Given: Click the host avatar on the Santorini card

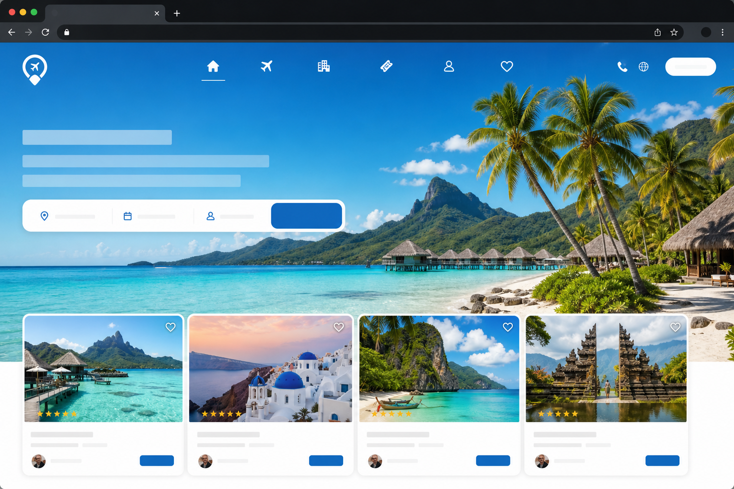Looking at the screenshot, I should pyautogui.click(x=205, y=461).
